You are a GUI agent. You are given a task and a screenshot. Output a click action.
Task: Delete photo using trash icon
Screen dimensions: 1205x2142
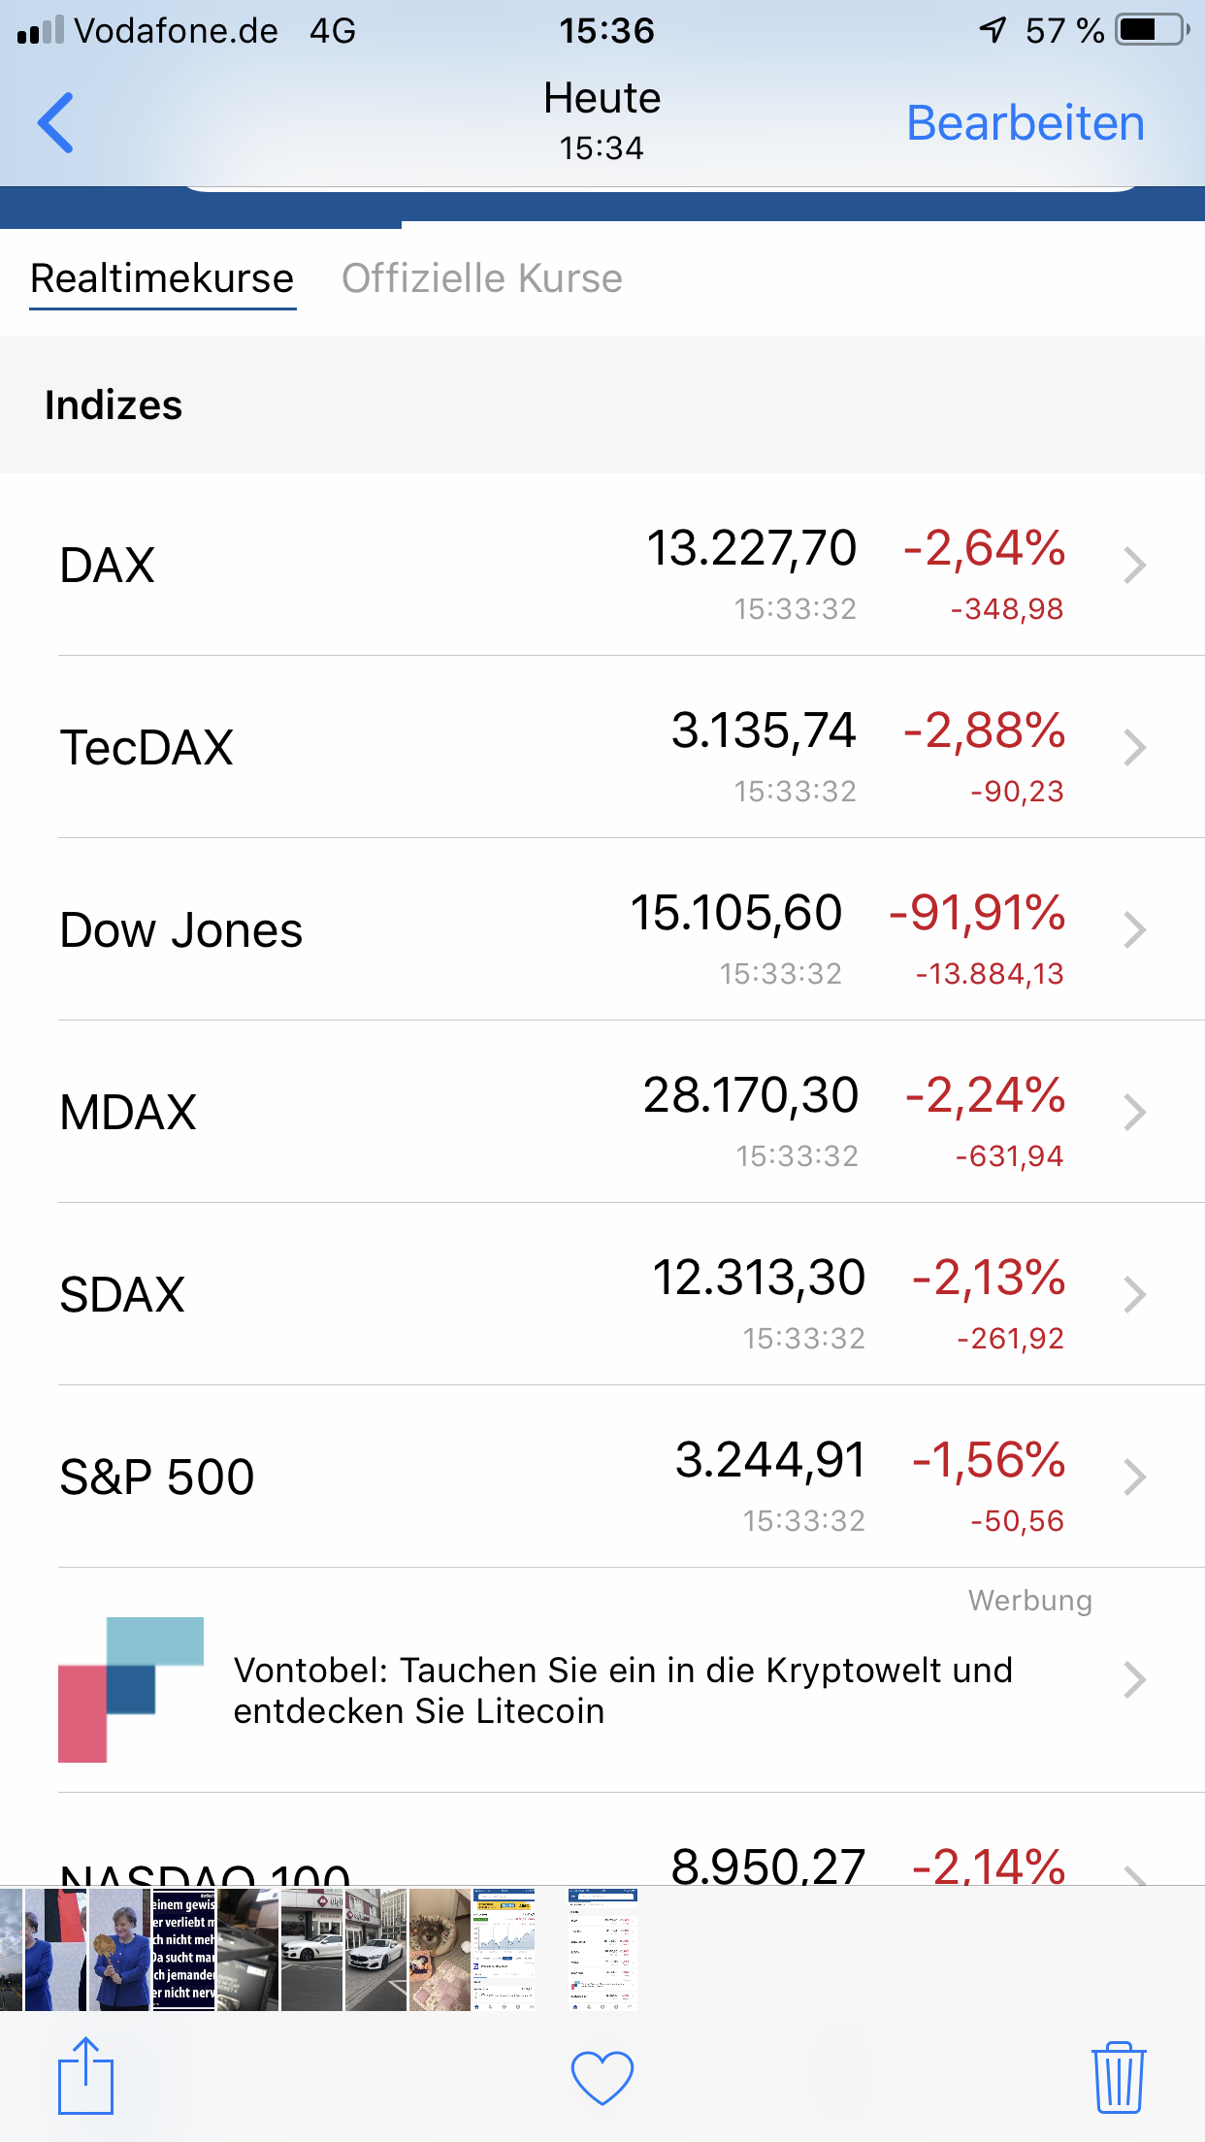tap(1119, 2077)
